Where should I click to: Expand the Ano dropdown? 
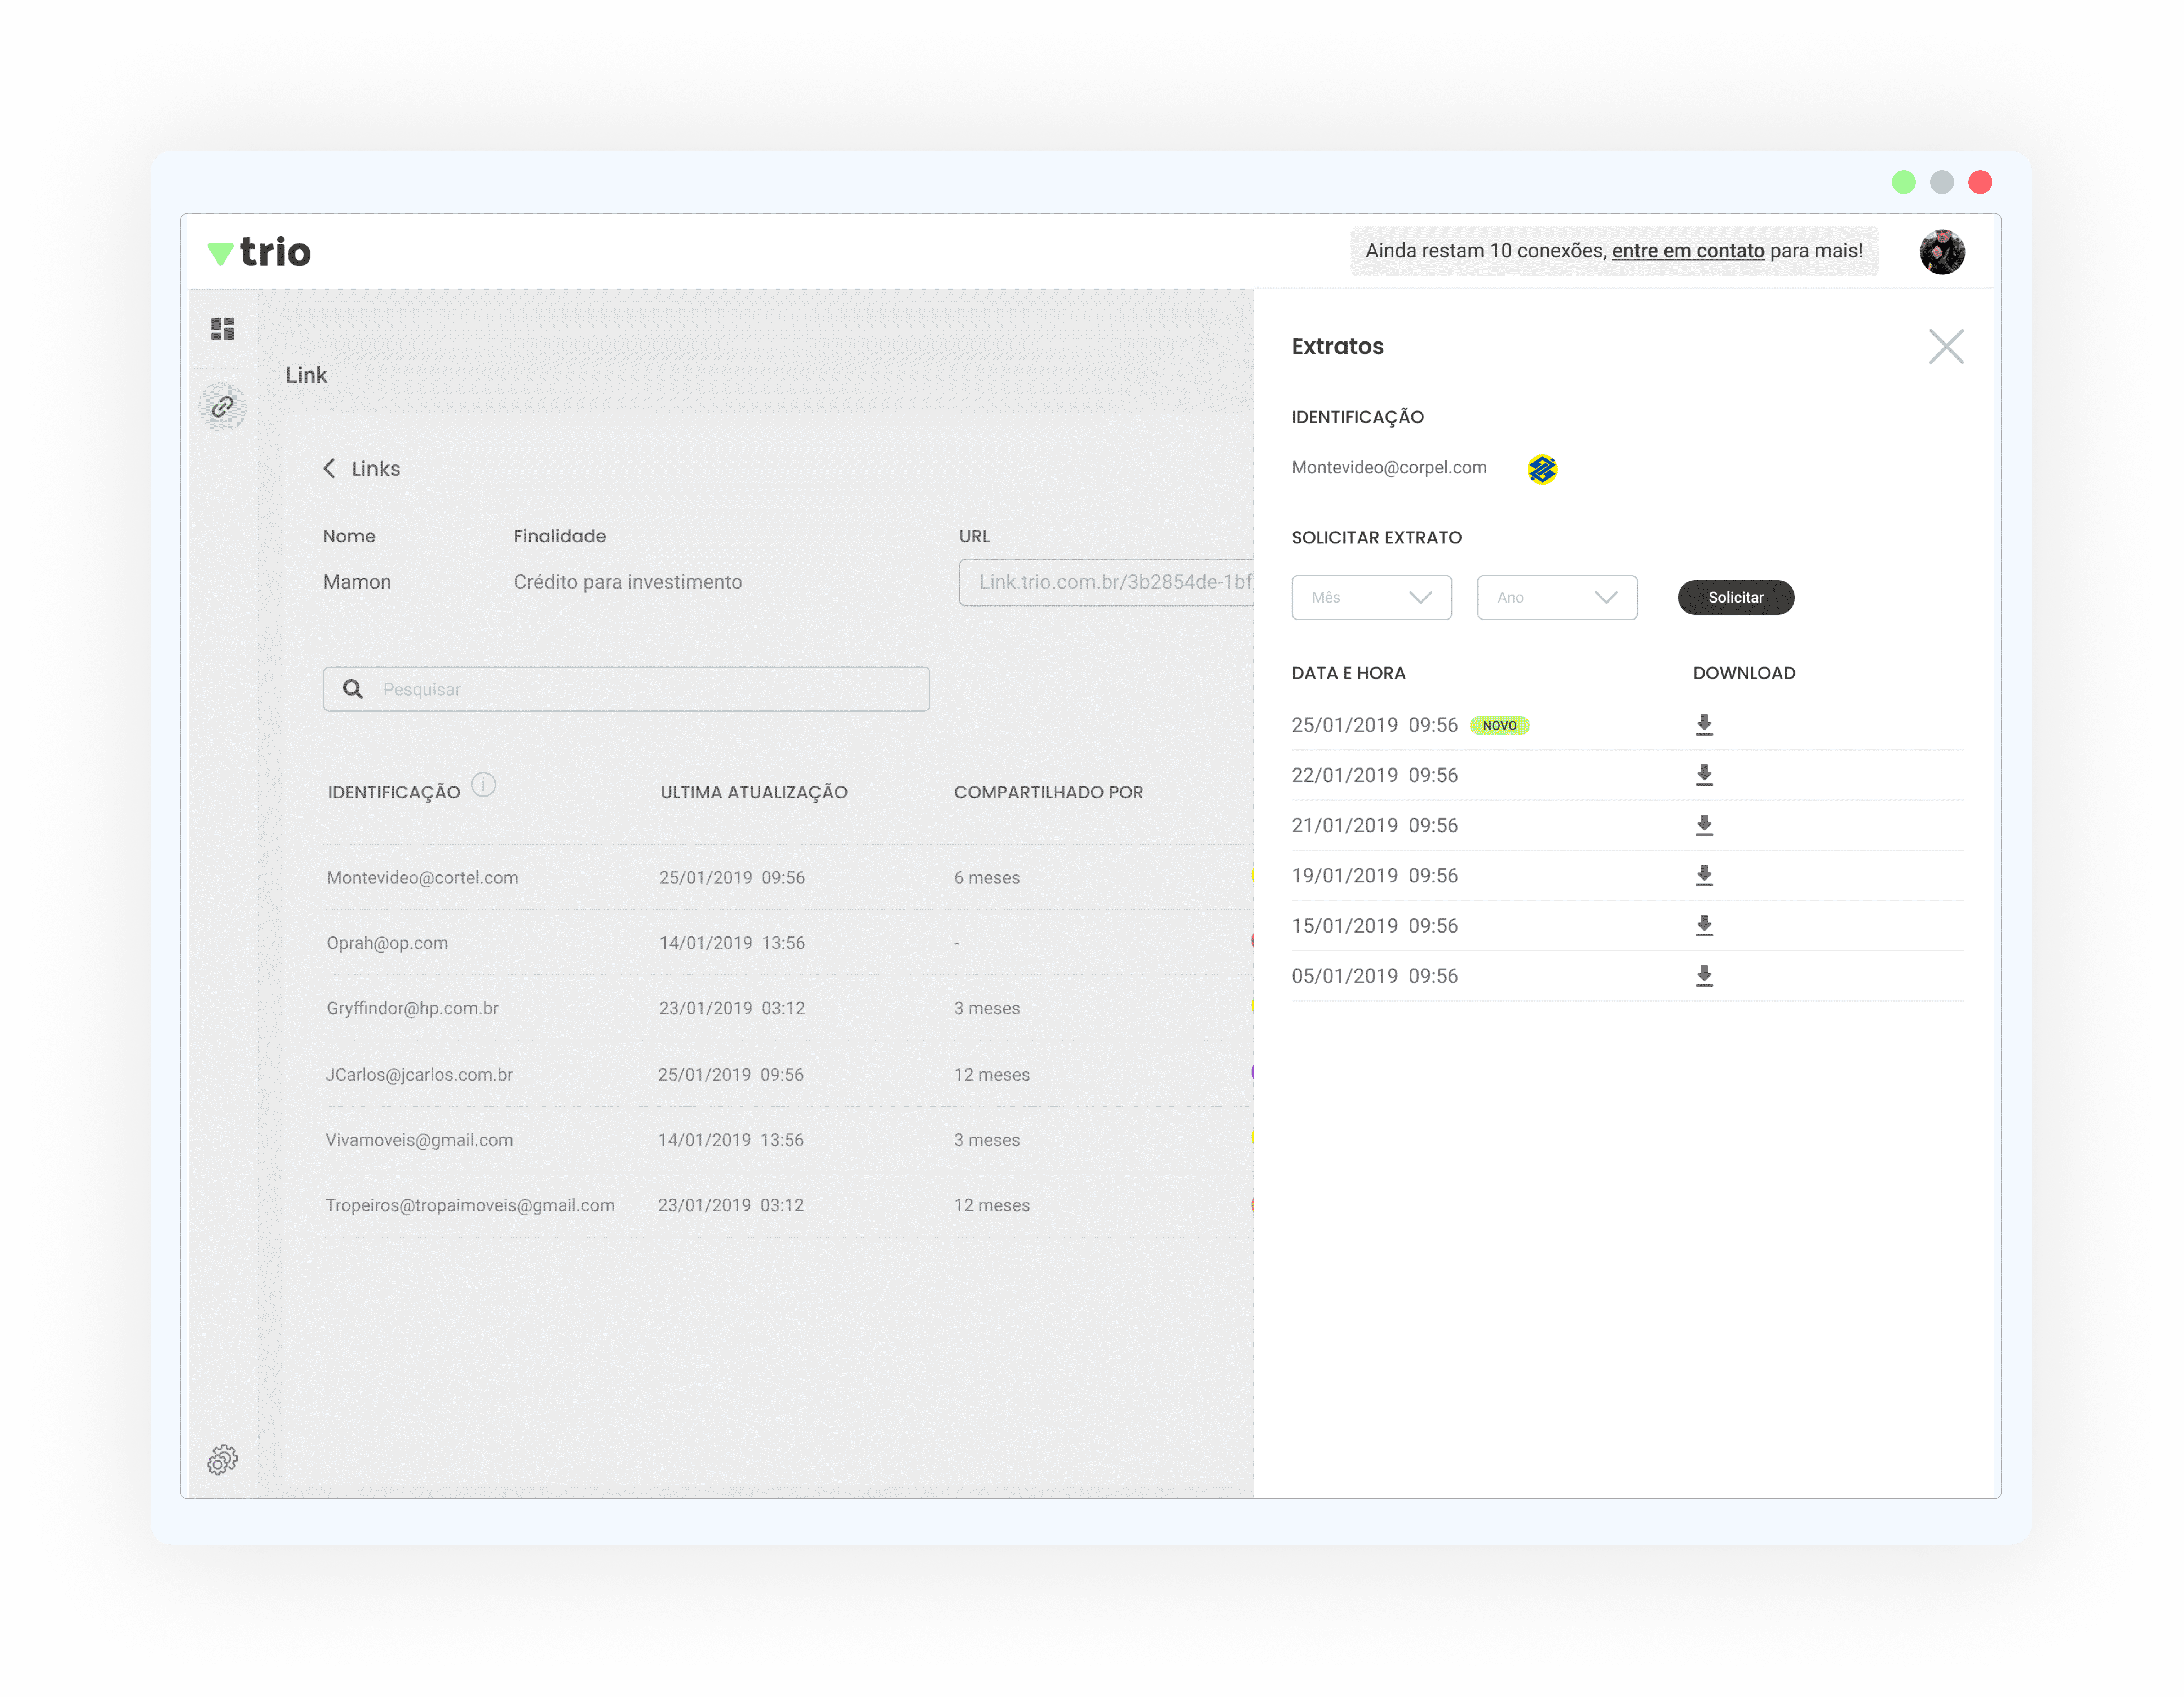tap(1557, 597)
